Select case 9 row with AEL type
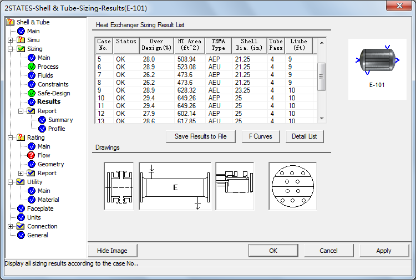The image size is (416, 280). click(206, 90)
